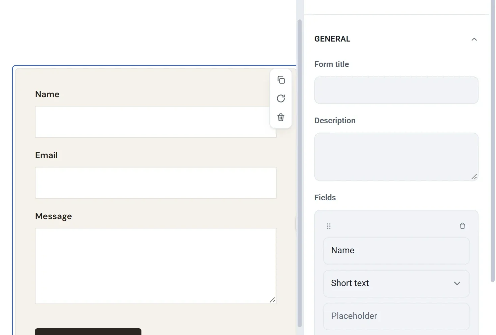Viewport: 496px width, 335px height.
Task: Focus the Description textarea in settings panel
Action: click(396, 157)
